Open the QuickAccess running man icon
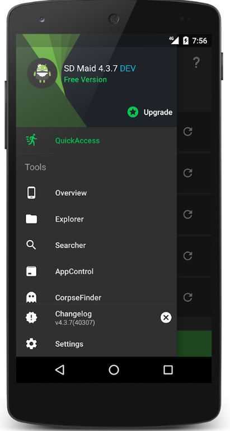This screenshot has width=230, height=431. [x=31, y=140]
